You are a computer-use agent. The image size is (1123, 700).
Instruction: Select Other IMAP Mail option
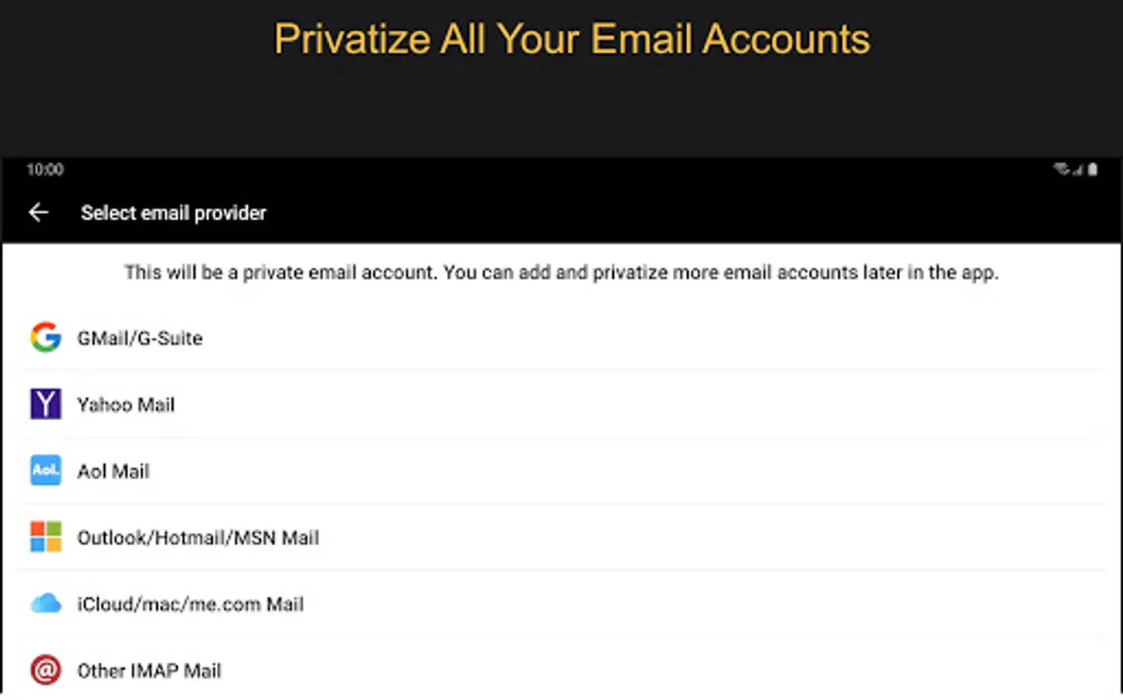[149, 670]
